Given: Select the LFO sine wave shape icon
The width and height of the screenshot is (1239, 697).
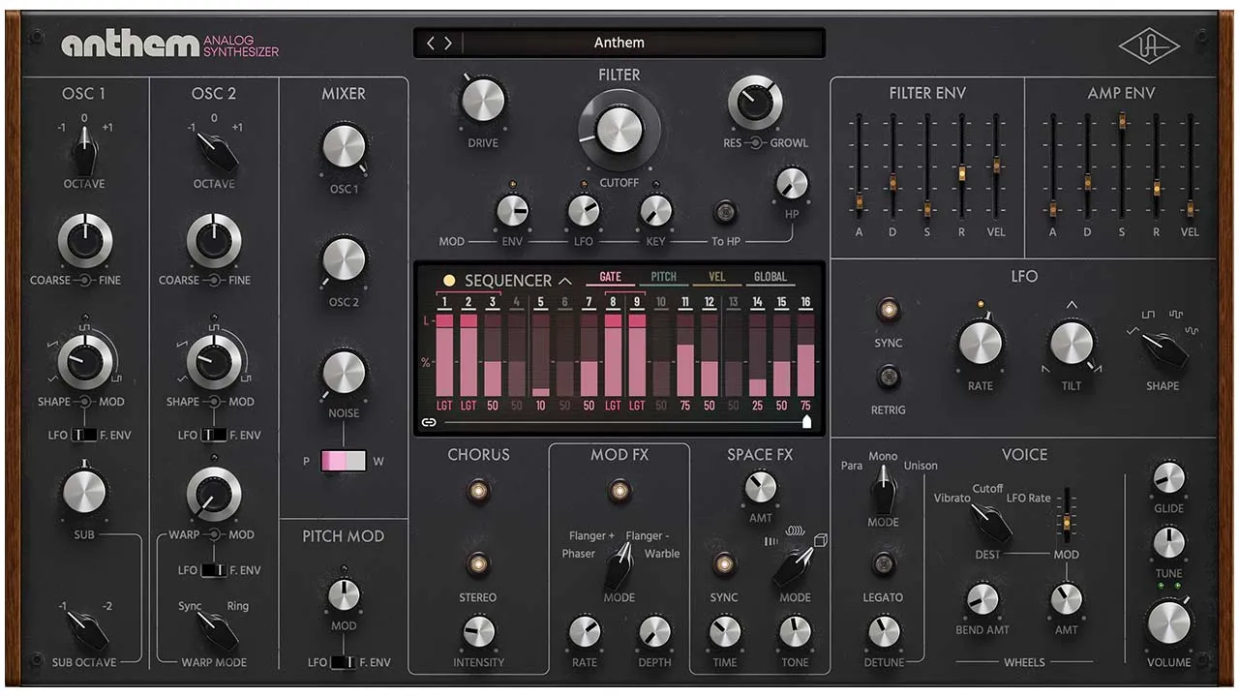Looking at the screenshot, I should tap(1192, 330).
